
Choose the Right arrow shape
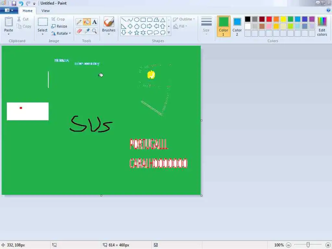point(150,26)
